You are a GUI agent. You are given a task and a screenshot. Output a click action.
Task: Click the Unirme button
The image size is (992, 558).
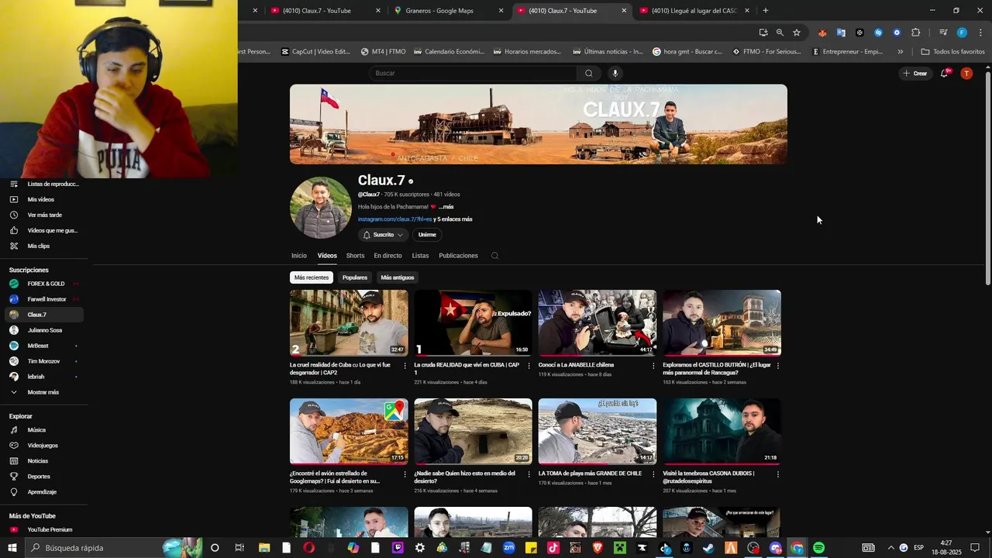[x=427, y=235]
